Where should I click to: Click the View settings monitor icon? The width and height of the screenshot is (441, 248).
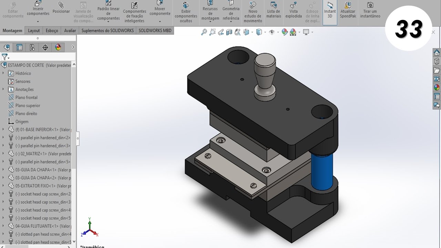(x=306, y=32)
